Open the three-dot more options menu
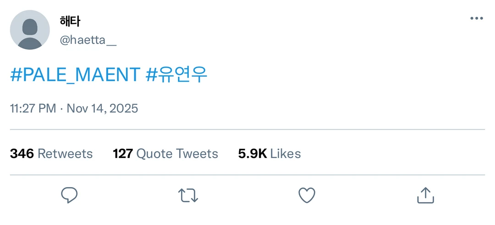This screenshot has height=225, width=495. click(477, 19)
